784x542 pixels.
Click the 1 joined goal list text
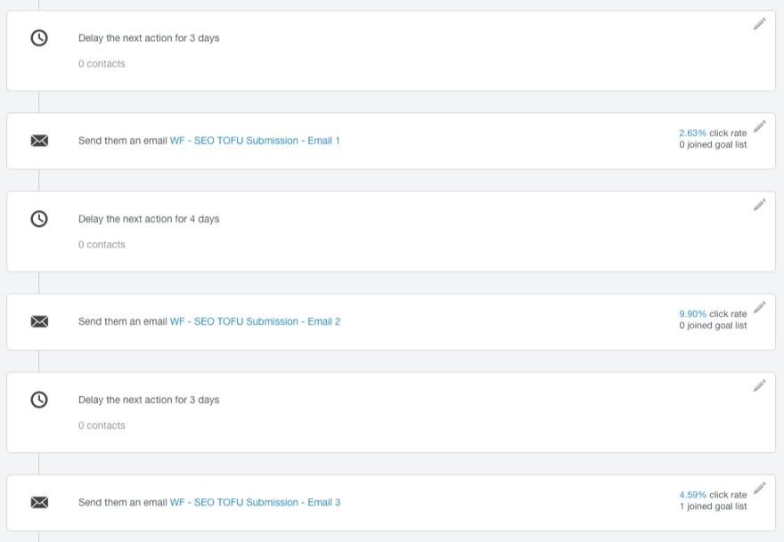coord(713,506)
